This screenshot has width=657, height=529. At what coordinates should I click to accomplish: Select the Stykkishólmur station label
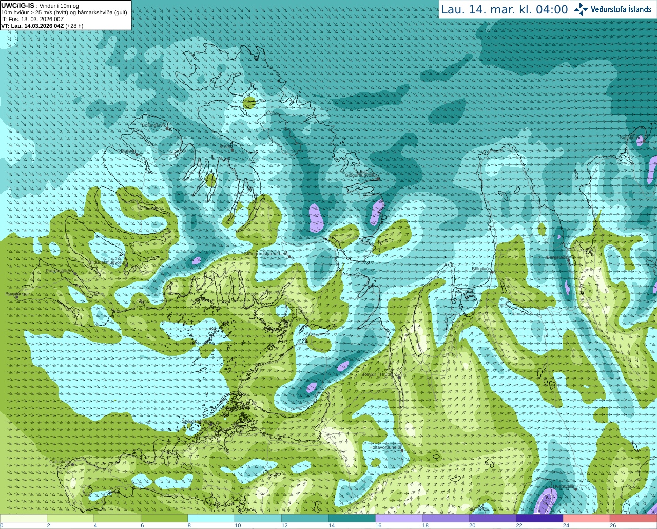[x=197, y=421]
